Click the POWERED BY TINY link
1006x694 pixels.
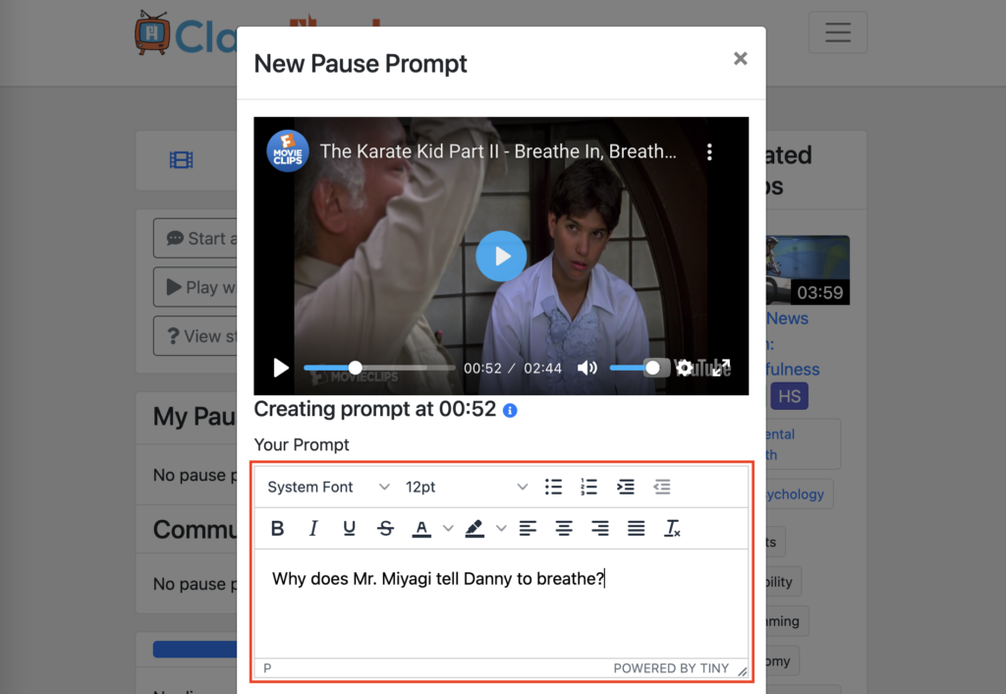click(x=671, y=668)
